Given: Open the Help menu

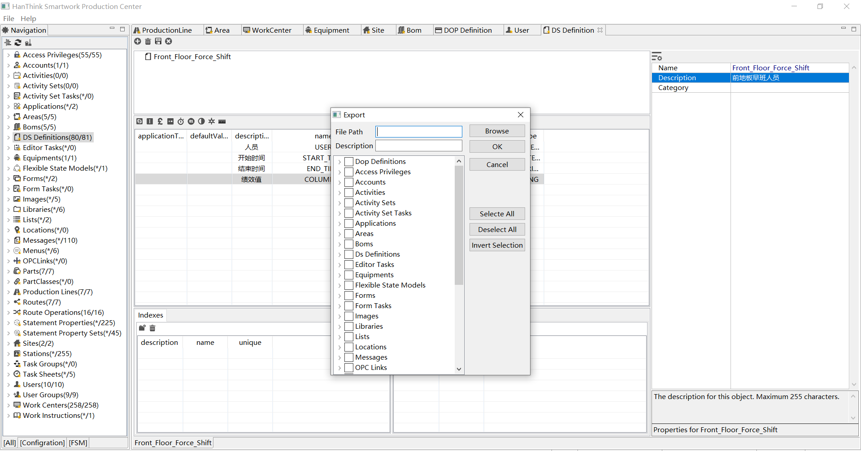Looking at the screenshot, I should pyautogui.click(x=28, y=18).
